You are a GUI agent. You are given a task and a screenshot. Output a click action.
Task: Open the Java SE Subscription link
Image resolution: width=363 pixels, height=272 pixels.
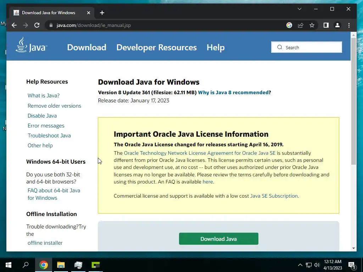[274, 196]
